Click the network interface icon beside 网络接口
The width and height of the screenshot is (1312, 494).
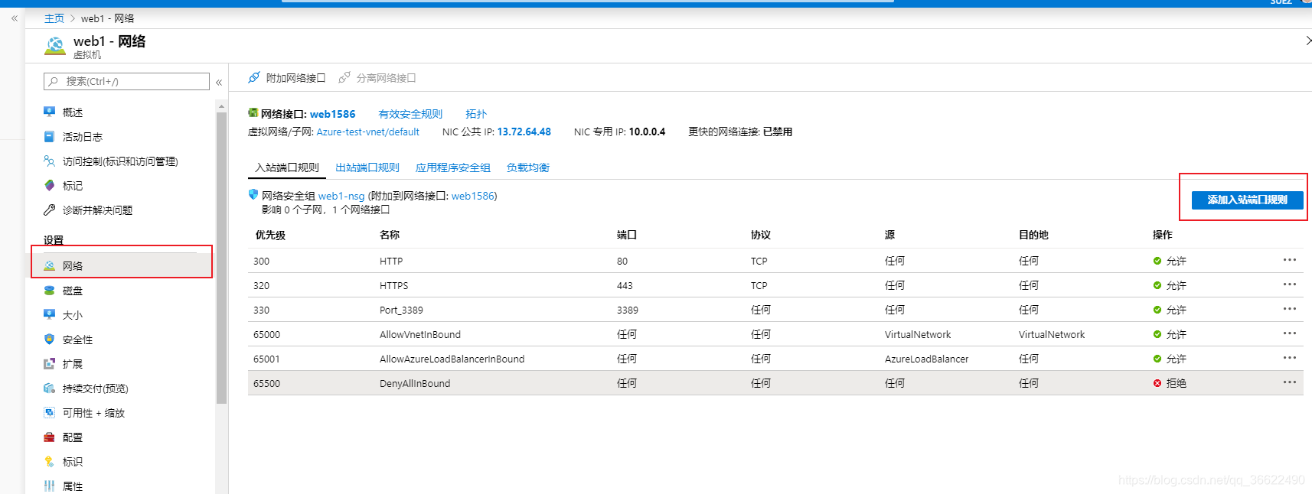coord(253,112)
